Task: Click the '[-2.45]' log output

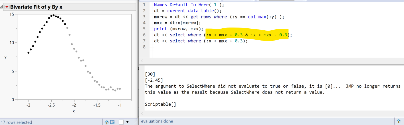Action: (154, 80)
